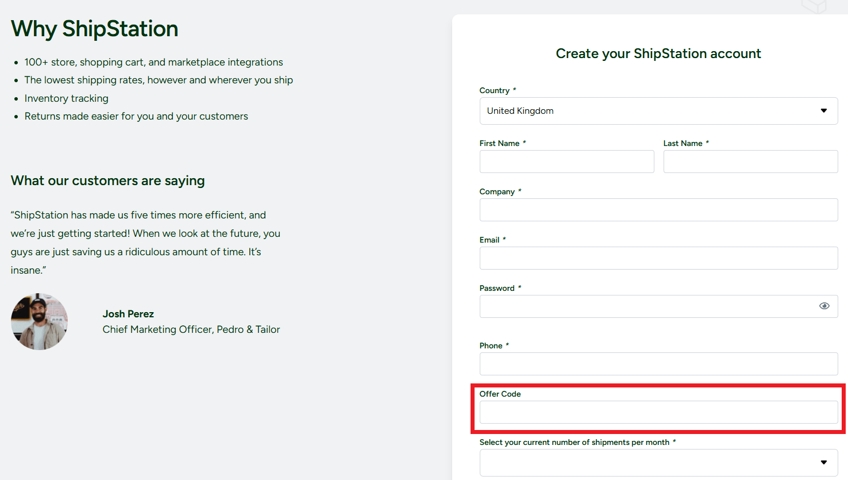The height and width of the screenshot is (480, 848).
Task: Click 'The lowest shipping rates' bullet text
Action: (159, 80)
